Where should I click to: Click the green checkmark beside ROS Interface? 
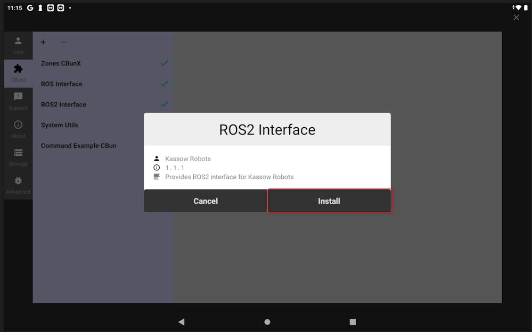pyautogui.click(x=165, y=84)
